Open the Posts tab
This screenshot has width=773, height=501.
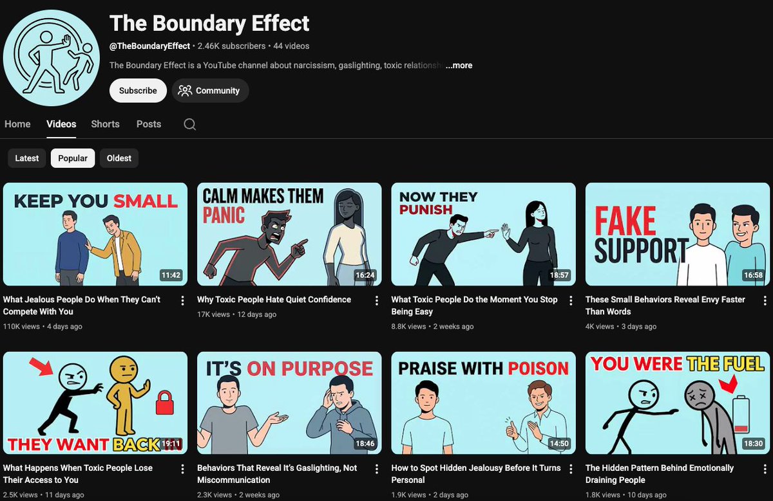tap(149, 124)
